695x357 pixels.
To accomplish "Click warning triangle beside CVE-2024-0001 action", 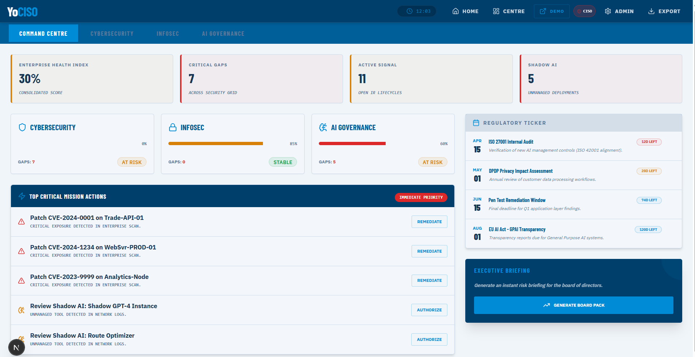I will [22, 222].
